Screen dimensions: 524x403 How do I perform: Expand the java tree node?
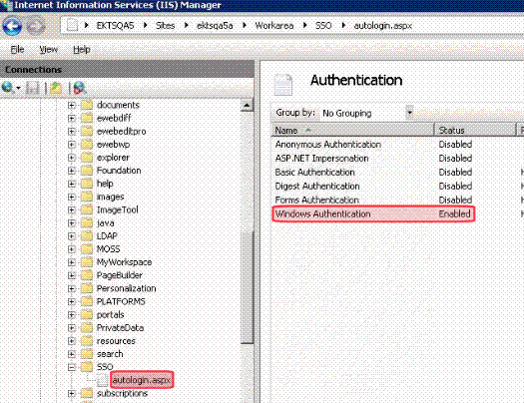[71, 223]
